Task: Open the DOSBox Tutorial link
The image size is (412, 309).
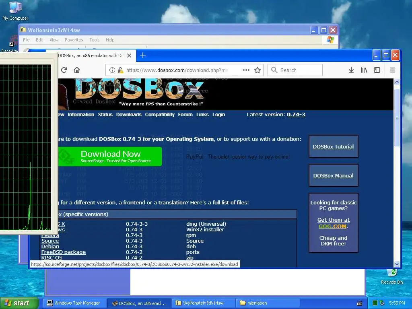Action: coord(333,146)
